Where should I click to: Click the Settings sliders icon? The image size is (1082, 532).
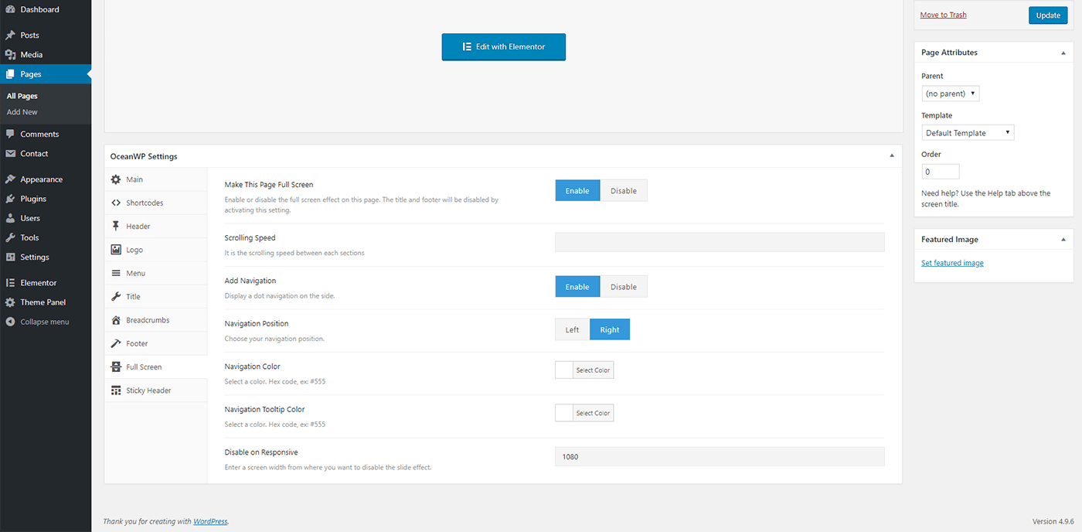[10, 257]
